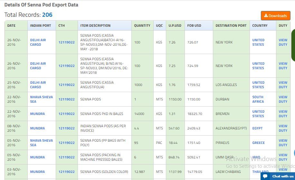Open MUNDRA port link in Alexandra row
Viewport: 295px width, 180px height.
point(37,128)
